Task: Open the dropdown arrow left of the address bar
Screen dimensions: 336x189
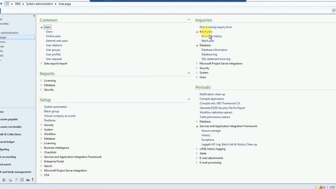Action: [1, 4]
